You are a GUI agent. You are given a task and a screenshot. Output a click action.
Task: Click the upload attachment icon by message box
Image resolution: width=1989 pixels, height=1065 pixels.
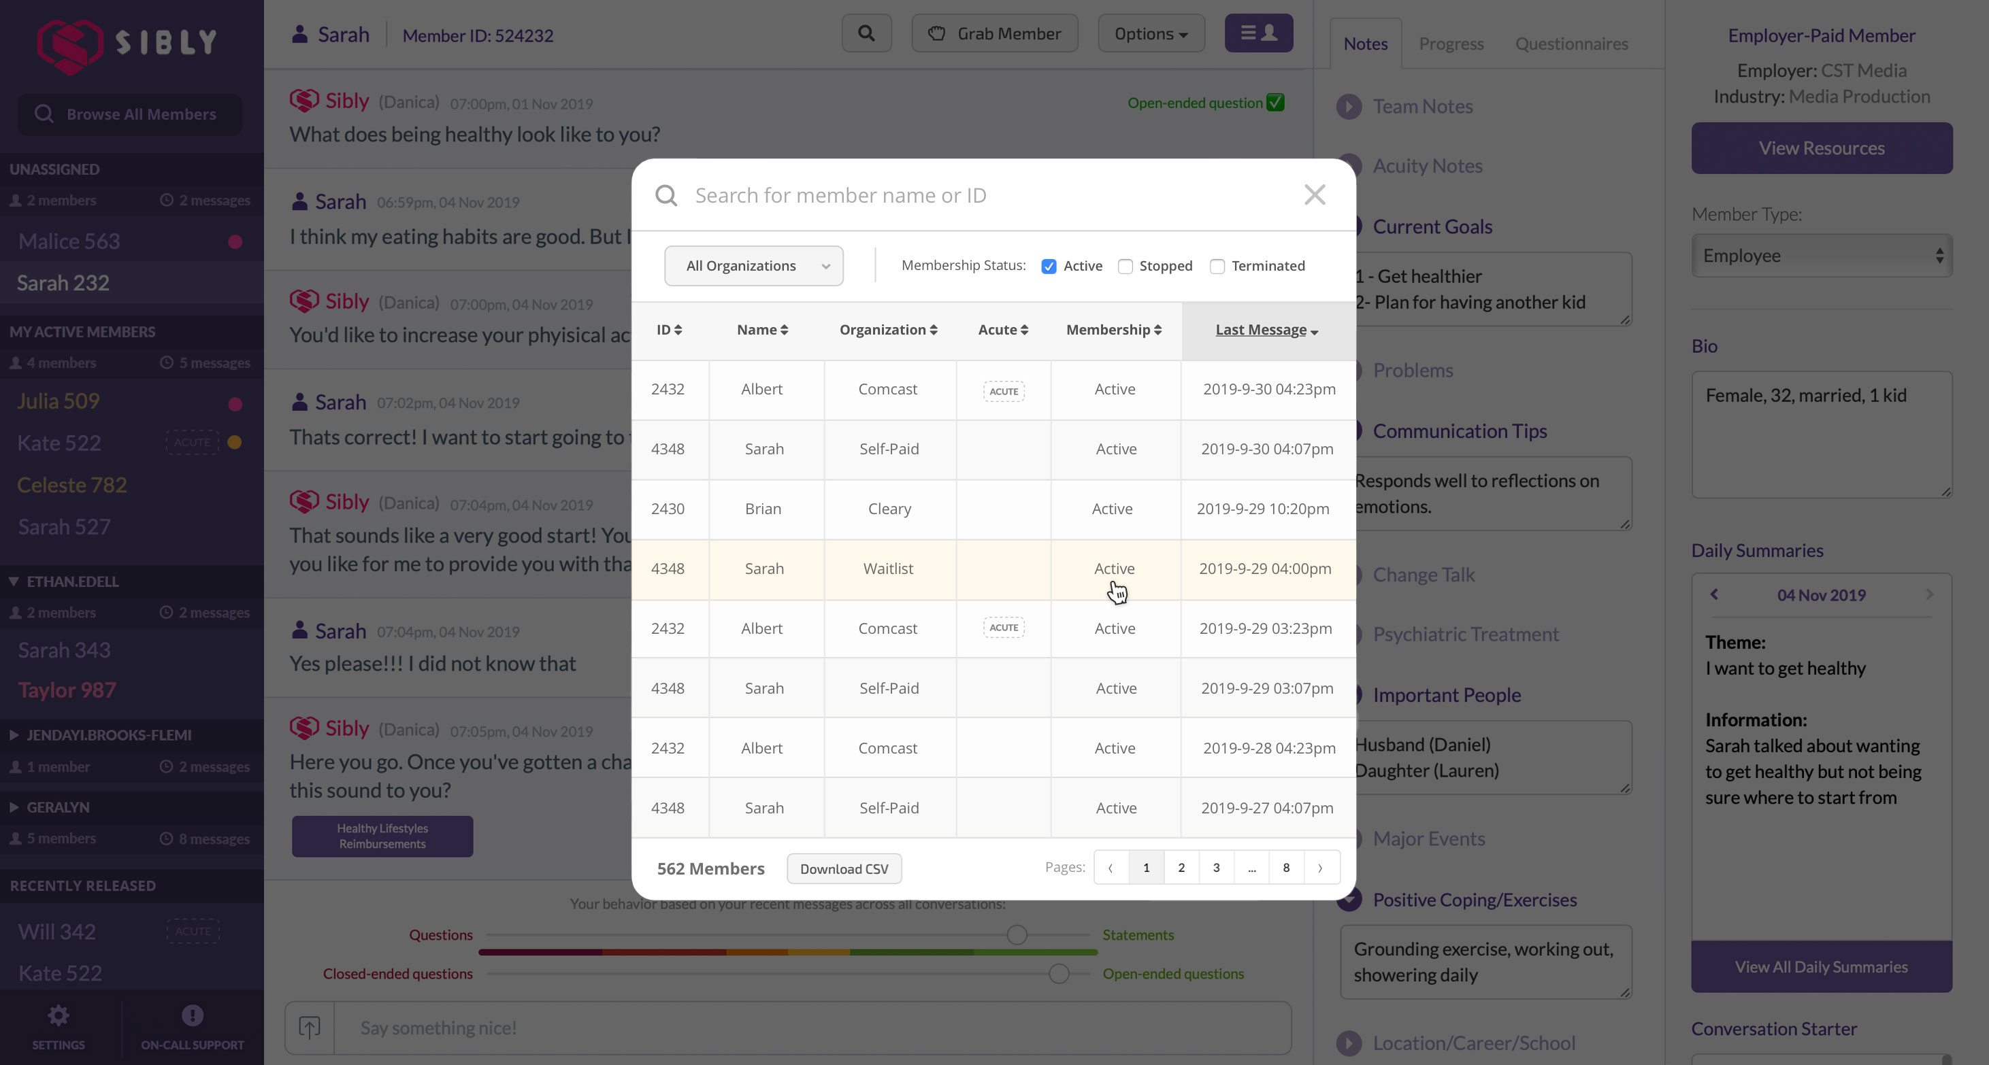coord(310,1027)
